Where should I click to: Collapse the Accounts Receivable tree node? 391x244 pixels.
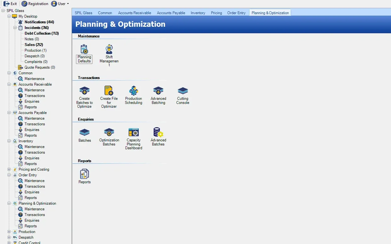[9, 84]
